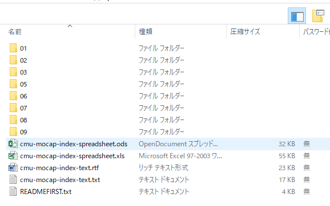
Task: Select cmu-mocap-index-text.rtf file name
Action: (x=59, y=168)
